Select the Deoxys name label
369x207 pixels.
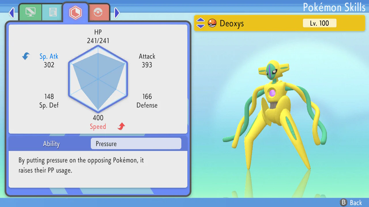[x=232, y=23]
